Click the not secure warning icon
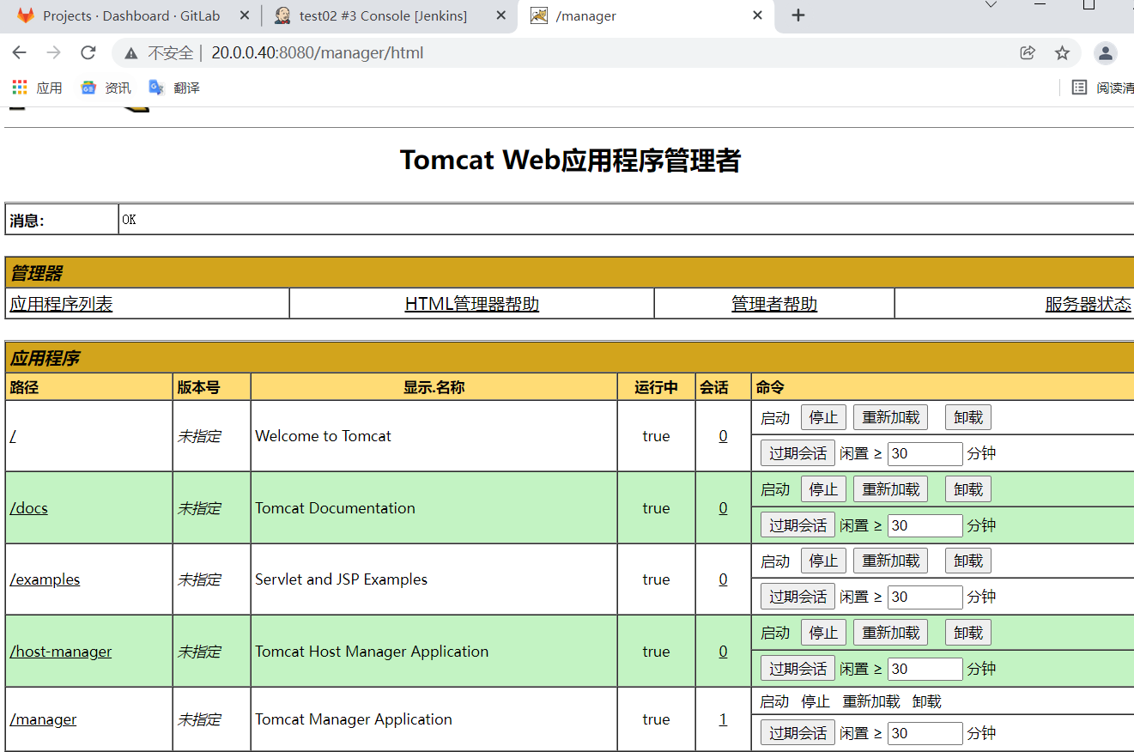Viewport: 1134px width, 752px height. pyautogui.click(x=130, y=53)
